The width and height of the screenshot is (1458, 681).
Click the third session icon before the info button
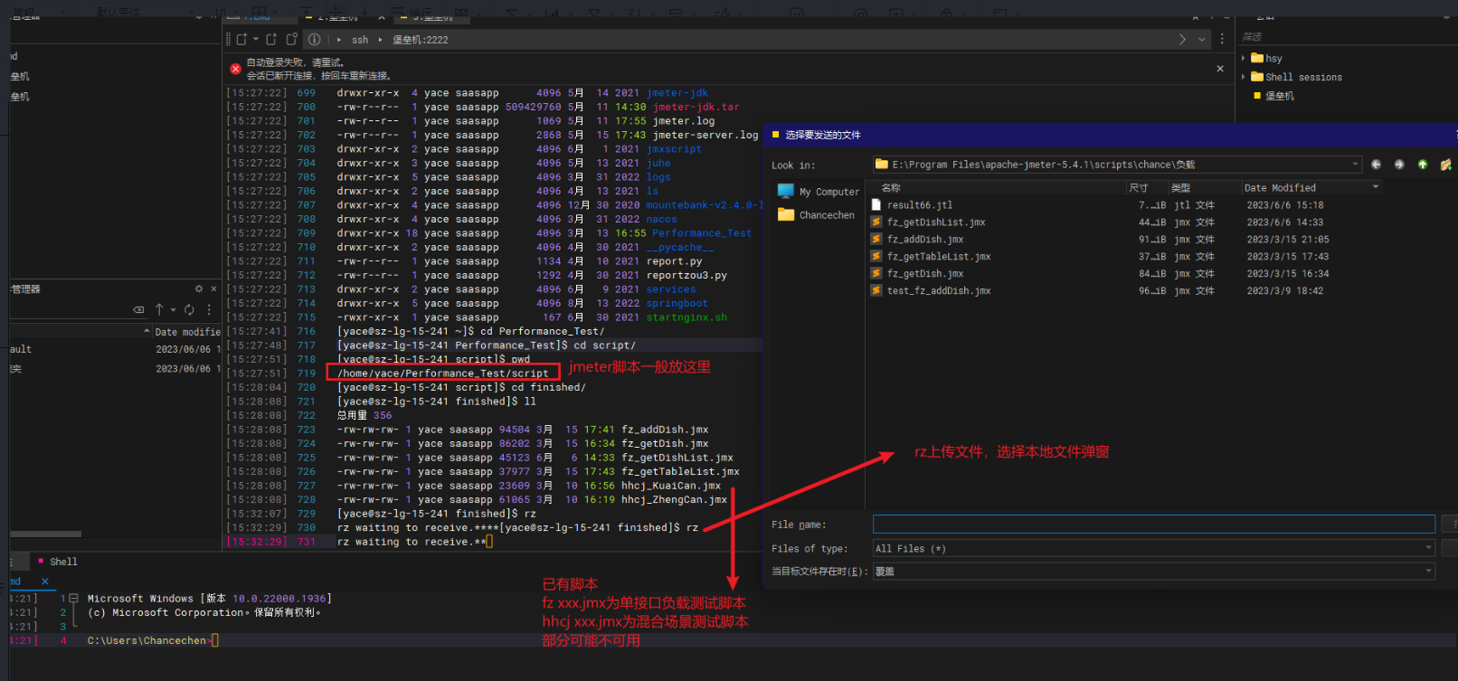[291, 39]
